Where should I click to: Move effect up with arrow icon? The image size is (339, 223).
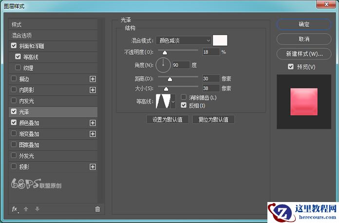coord(26,209)
